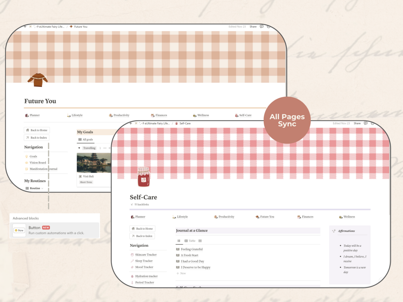Viewport: 403px width, 302px height.
Task: Open Lifestyle link in Self-Care page
Action: point(180,217)
